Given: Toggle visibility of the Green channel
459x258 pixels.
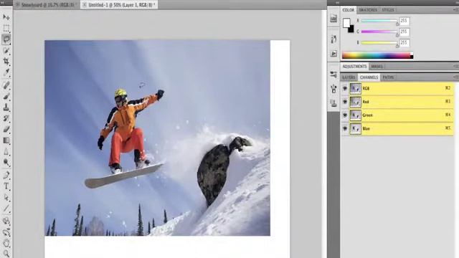Looking at the screenshot, I should [x=345, y=115].
